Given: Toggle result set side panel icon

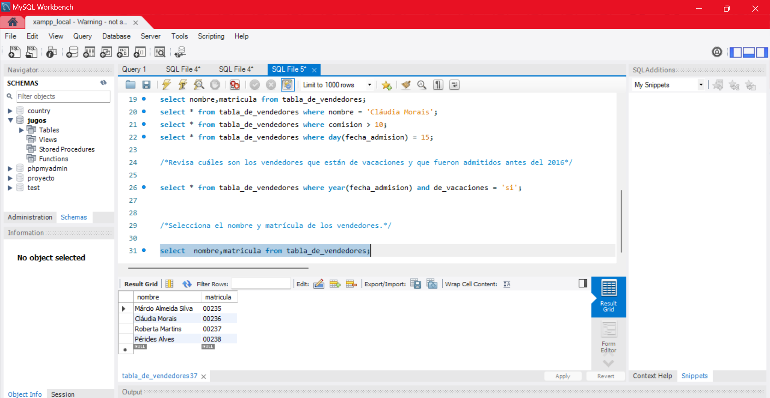Looking at the screenshot, I should 583,283.
